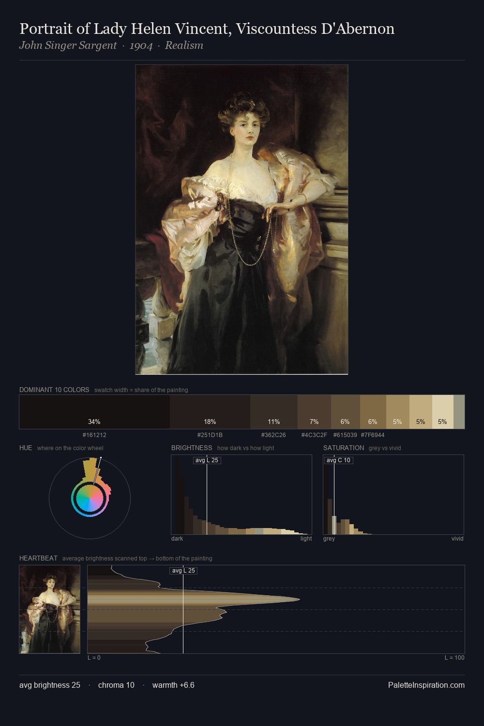
Task: Select the swatch above #615039
Action: (x=346, y=412)
